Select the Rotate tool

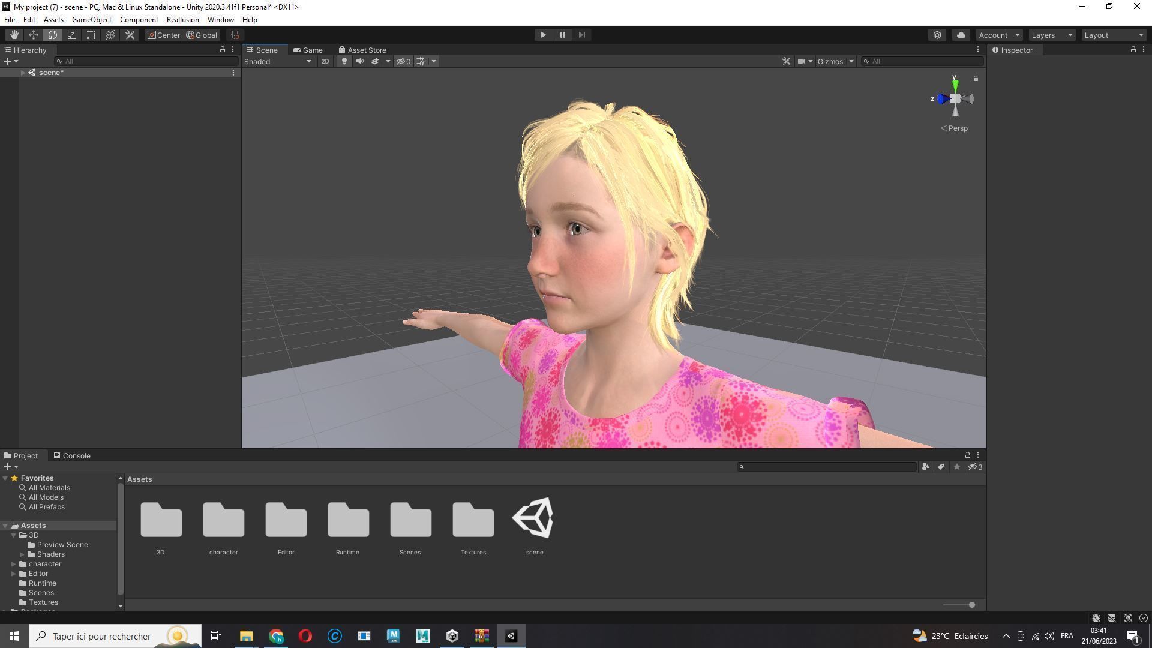[x=52, y=35]
